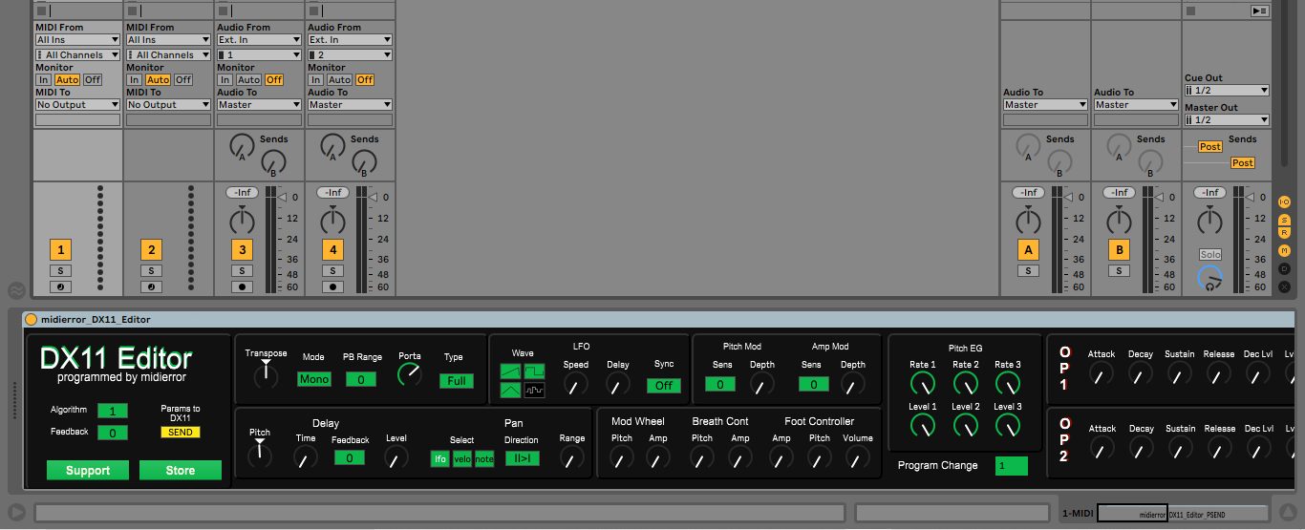Open track 1 MIDI From 'All Ins' dropdown
Screen dimensions: 1305x530
[x=77, y=40]
